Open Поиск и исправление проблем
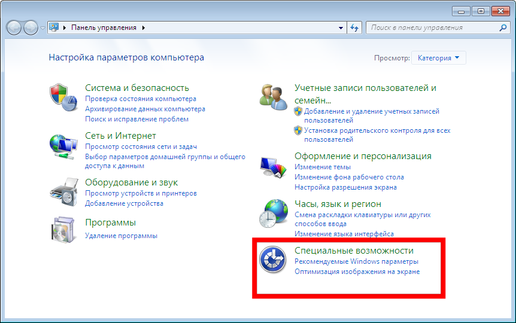 coord(136,119)
